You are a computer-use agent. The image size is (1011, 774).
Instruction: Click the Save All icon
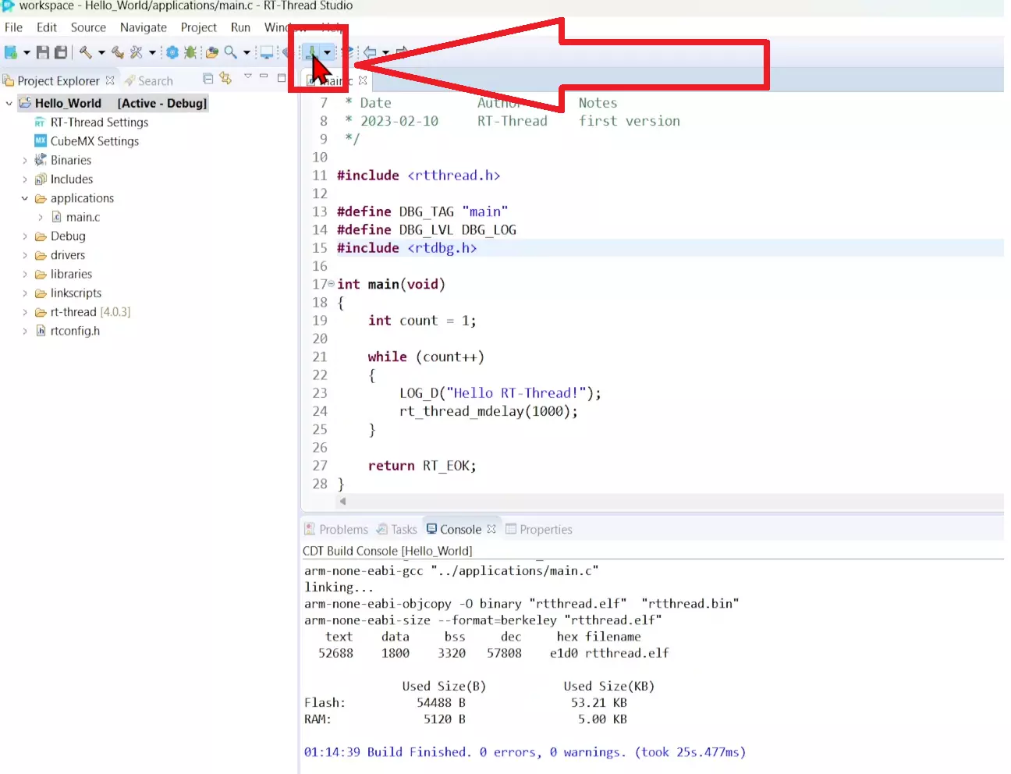(x=60, y=52)
